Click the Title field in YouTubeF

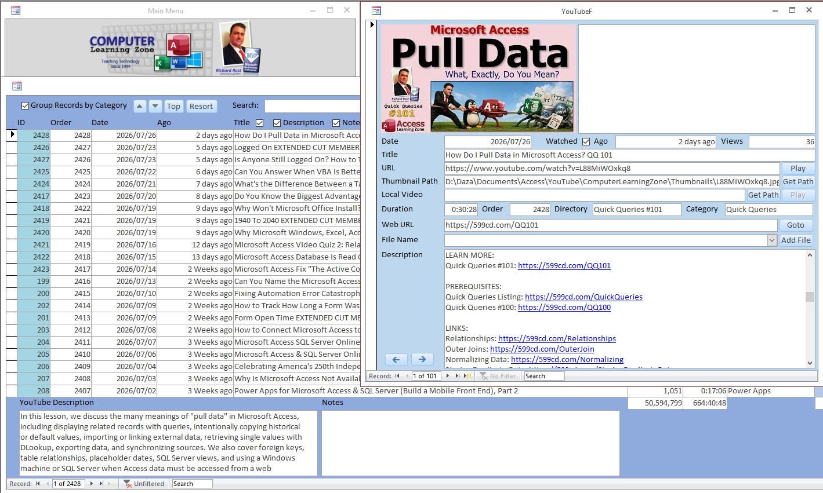629,155
